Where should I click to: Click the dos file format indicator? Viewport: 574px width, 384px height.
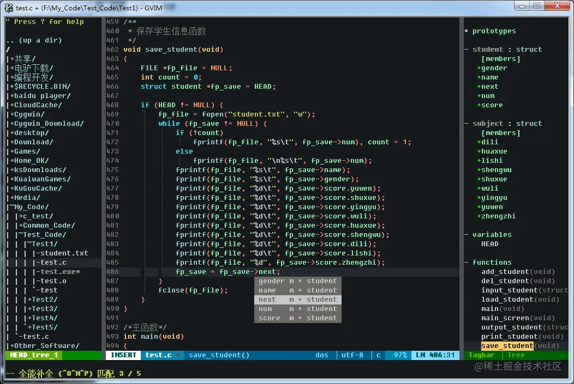pos(322,355)
